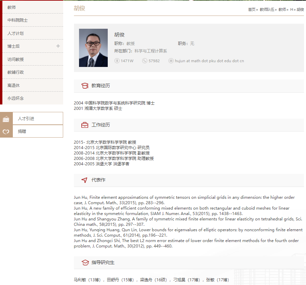Click the publication ending pp. 283--296
This screenshot has height=285, width=306.
[x=184, y=200]
